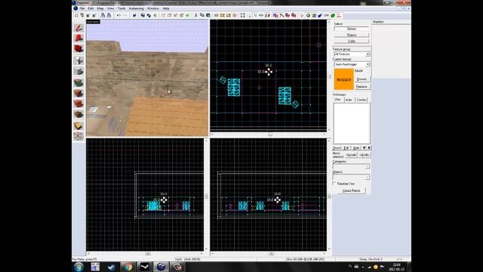Screen dimensions: 483x272
Task: Select the Entity tool
Action: tap(78, 60)
